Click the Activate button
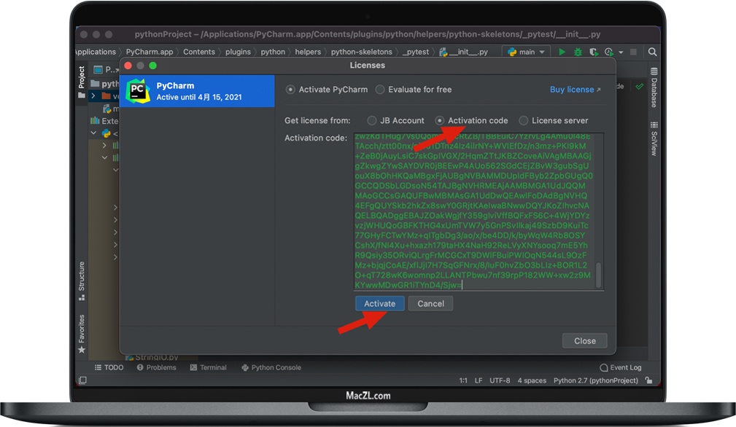736x427 pixels. (380, 304)
